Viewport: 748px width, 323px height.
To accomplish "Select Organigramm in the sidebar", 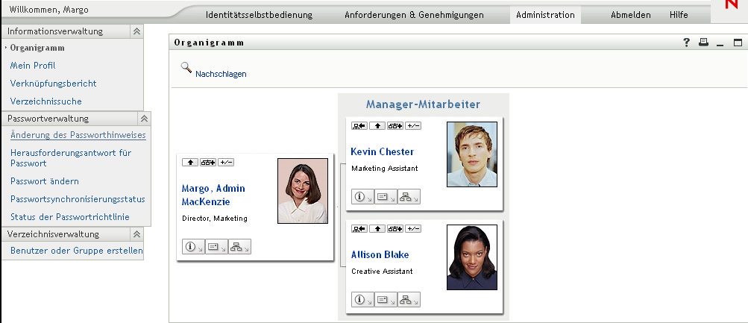I will tap(37, 48).
